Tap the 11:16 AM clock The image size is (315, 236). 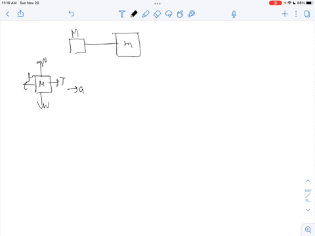point(9,3)
